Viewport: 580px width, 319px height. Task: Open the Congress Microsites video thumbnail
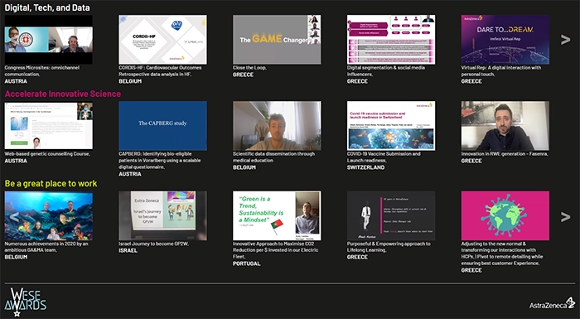click(x=48, y=40)
